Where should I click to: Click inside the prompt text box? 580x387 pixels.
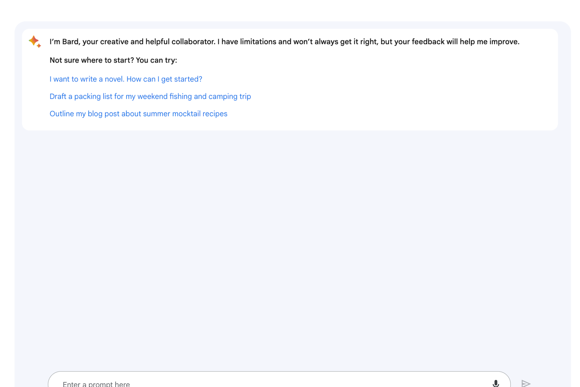(261, 383)
